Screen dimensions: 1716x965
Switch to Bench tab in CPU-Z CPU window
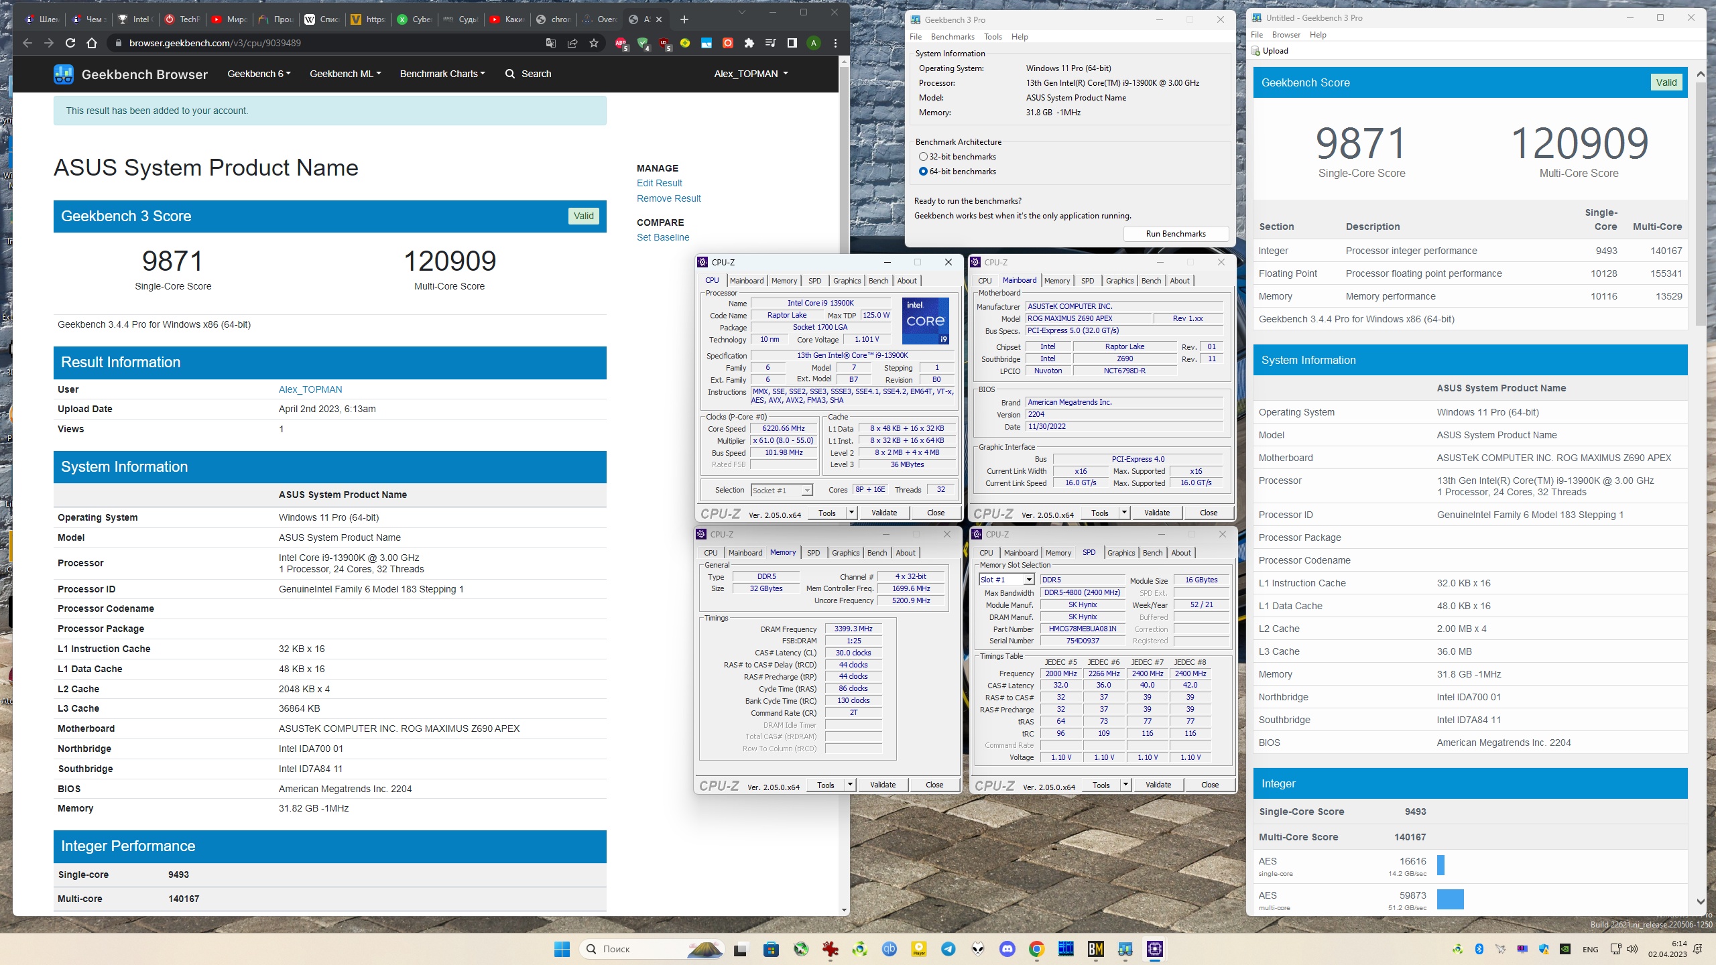(x=878, y=281)
